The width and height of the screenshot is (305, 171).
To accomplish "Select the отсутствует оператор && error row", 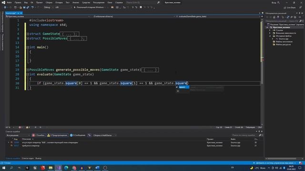I will [x=134, y=142].
